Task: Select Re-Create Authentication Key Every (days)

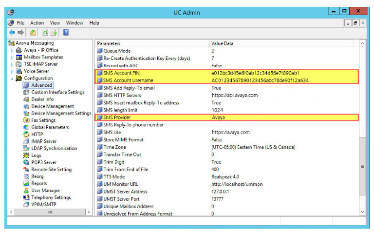Action: [x=147, y=58]
